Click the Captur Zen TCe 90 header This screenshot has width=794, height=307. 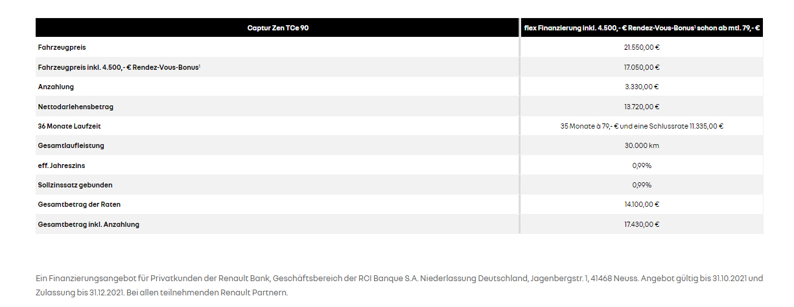pos(277,28)
